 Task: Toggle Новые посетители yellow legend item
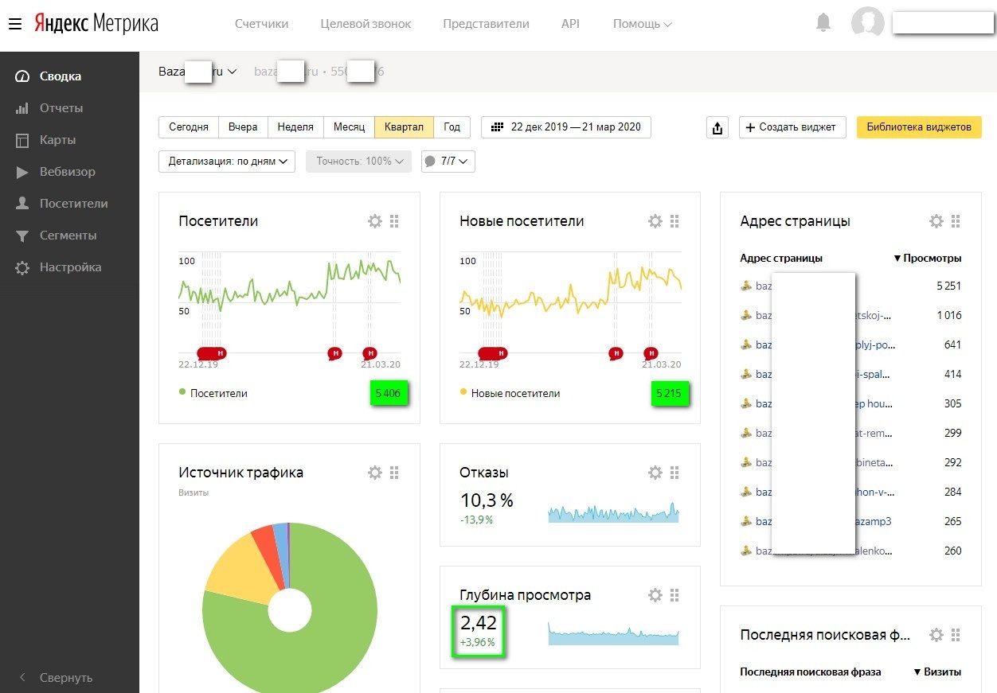point(510,393)
